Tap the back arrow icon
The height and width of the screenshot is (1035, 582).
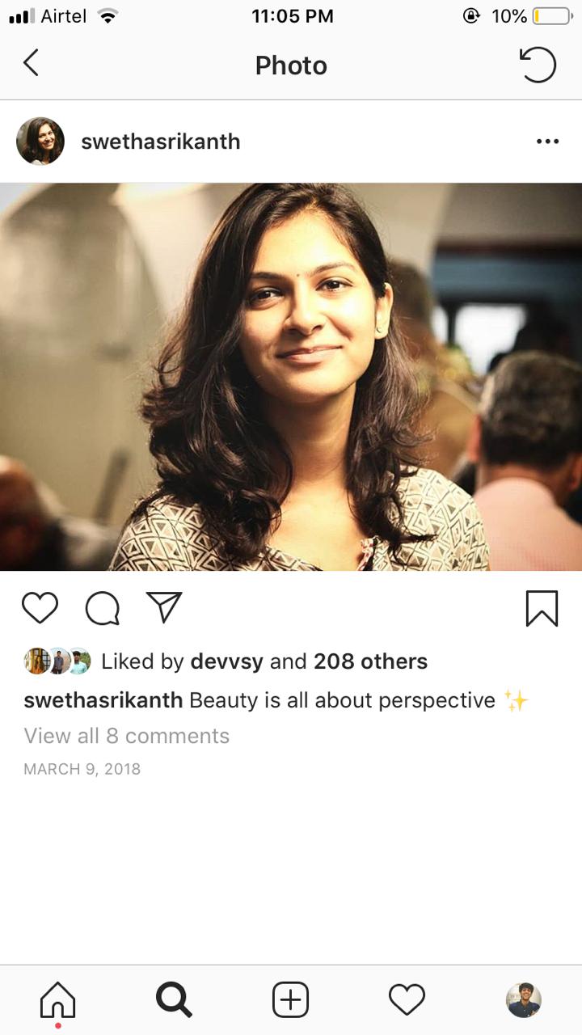pyautogui.click(x=31, y=63)
